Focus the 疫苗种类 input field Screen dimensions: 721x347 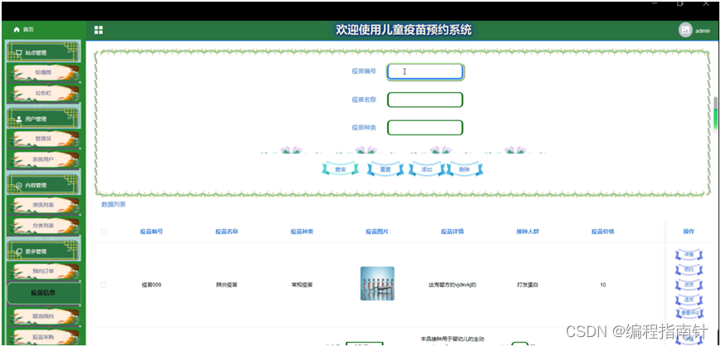tap(425, 128)
